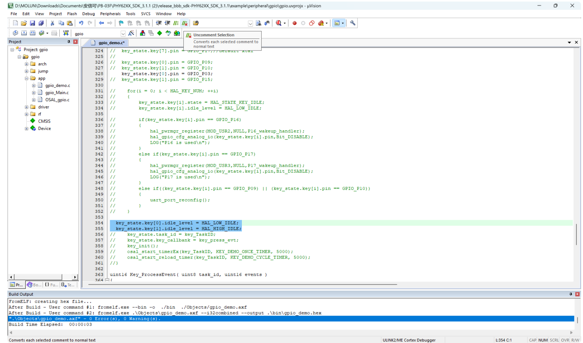Open Select Software Packs
Viewport: 583px width, 343px height.
click(168, 33)
